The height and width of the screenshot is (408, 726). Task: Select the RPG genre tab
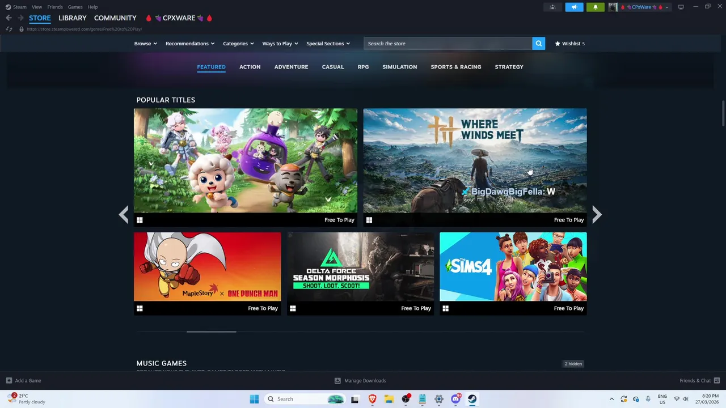click(x=363, y=67)
